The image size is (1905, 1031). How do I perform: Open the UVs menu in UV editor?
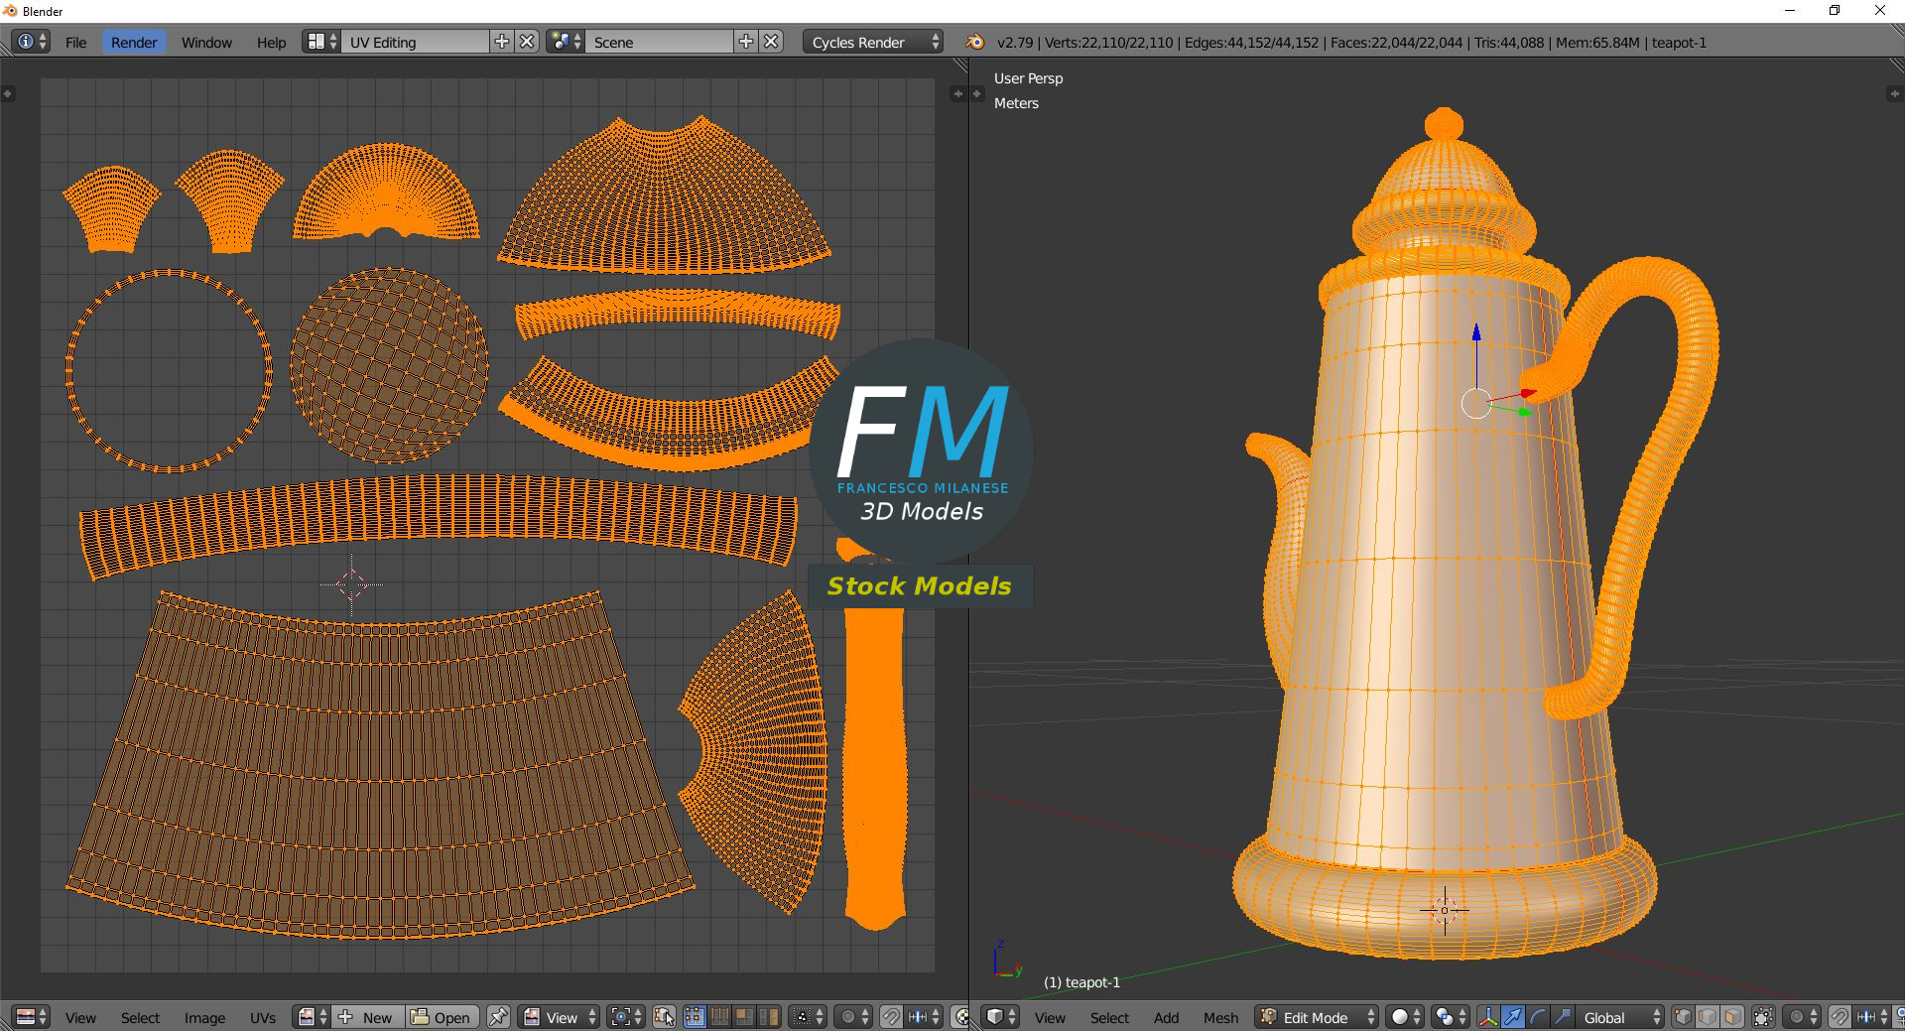click(263, 1017)
